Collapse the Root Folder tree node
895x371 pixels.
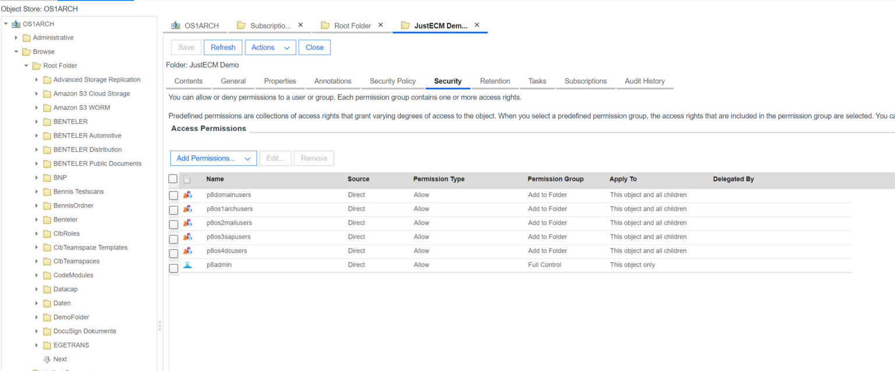[x=26, y=65]
